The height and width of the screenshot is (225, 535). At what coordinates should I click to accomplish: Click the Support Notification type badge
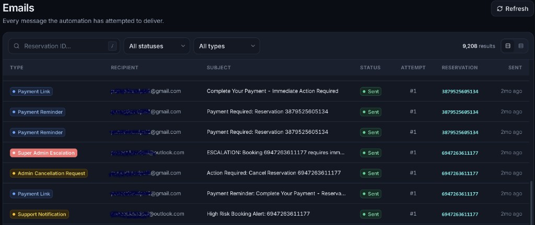pyautogui.click(x=39, y=214)
